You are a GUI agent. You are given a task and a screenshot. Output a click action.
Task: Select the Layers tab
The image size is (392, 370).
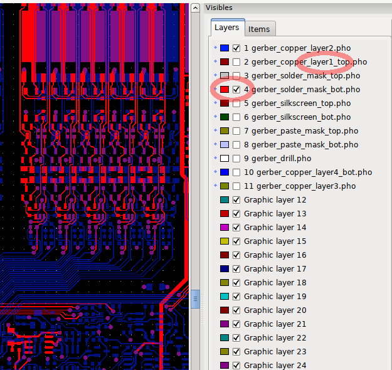pyautogui.click(x=226, y=28)
